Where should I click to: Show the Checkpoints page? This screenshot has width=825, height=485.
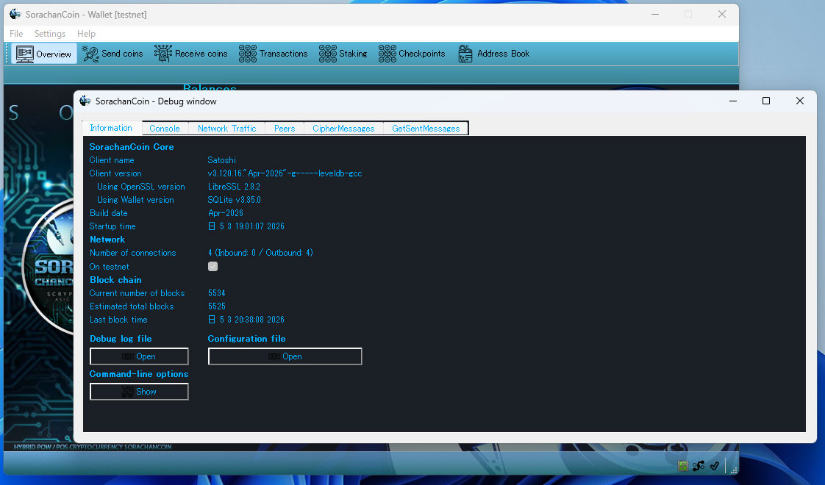click(x=412, y=54)
